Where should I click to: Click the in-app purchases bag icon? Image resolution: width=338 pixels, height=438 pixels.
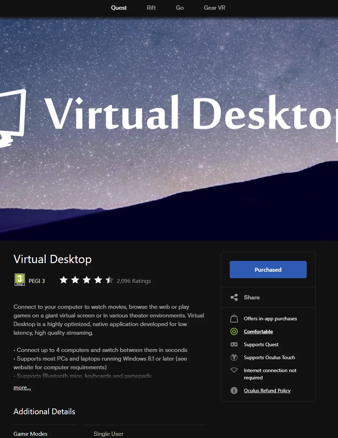[x=234, y=319]
